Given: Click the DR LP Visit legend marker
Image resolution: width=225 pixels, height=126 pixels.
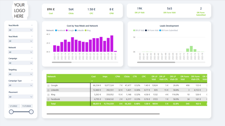Looking at the screenshot, I should point(134,30).
